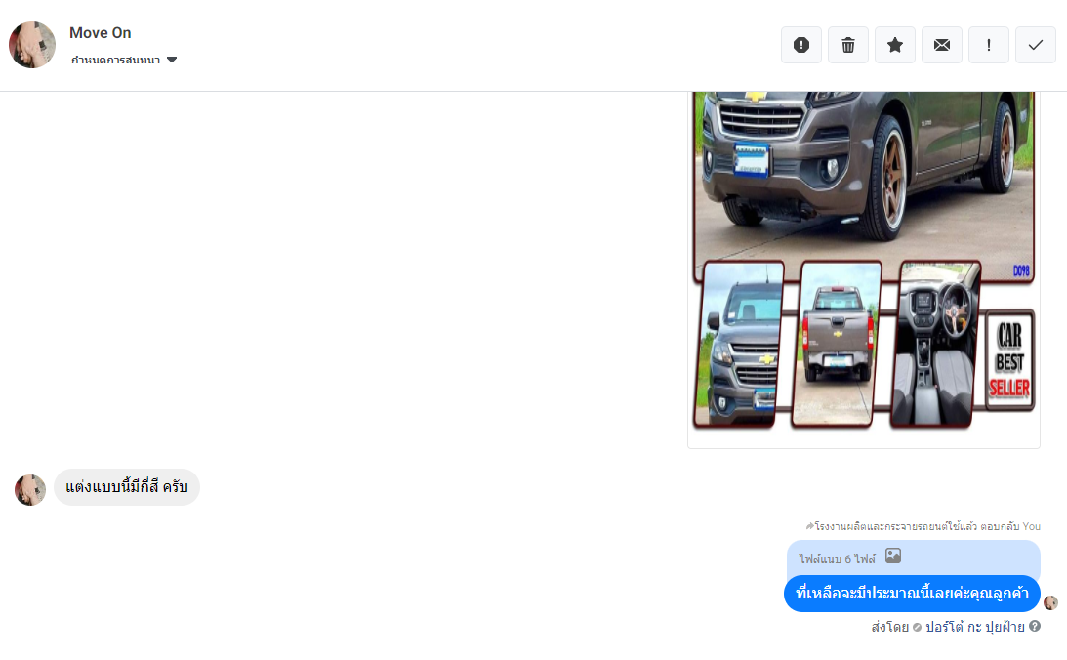
Task: Click the Move On contact name
Action: (x=100, y=32)
